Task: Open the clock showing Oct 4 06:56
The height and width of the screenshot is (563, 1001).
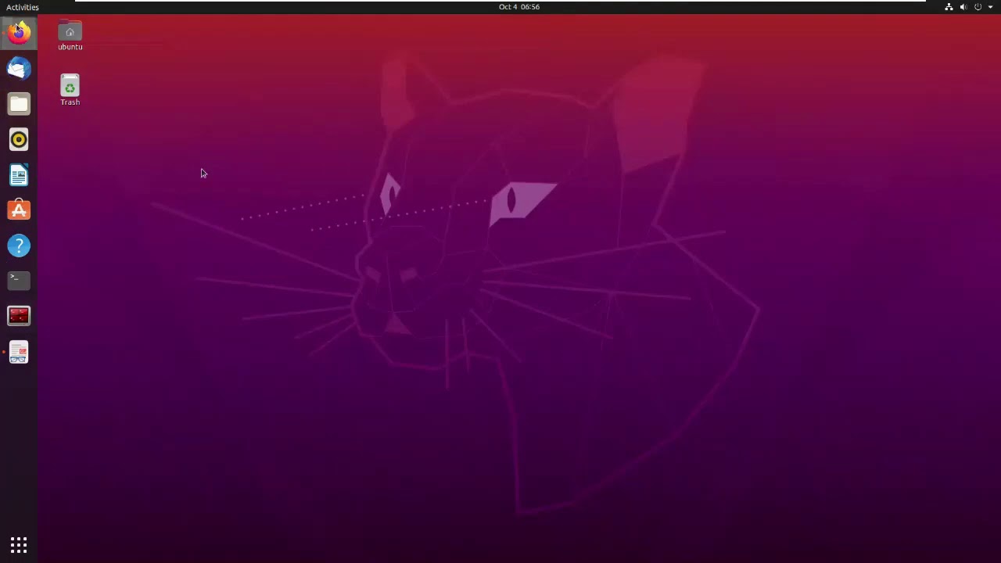Action: point(519,7)
